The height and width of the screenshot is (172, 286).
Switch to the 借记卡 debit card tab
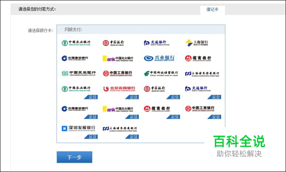click(212, 10)
